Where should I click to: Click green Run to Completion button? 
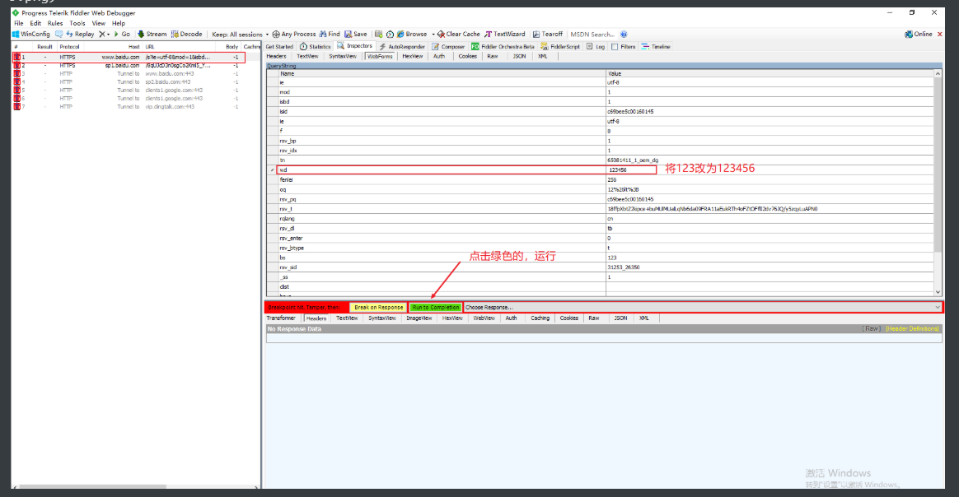coord(436,308)
